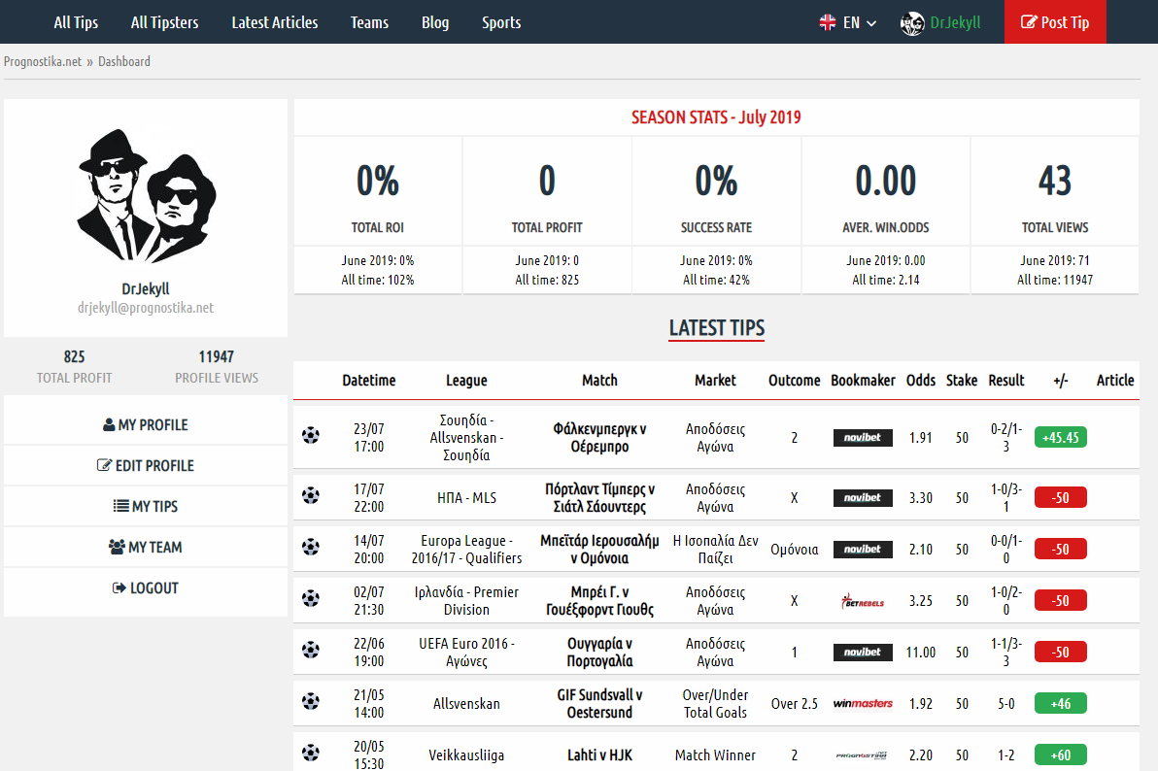The width and height of the screenshot is (1158, 771).
Task: Click the Winmasters bookmaker logo
Action: (863, 704)
